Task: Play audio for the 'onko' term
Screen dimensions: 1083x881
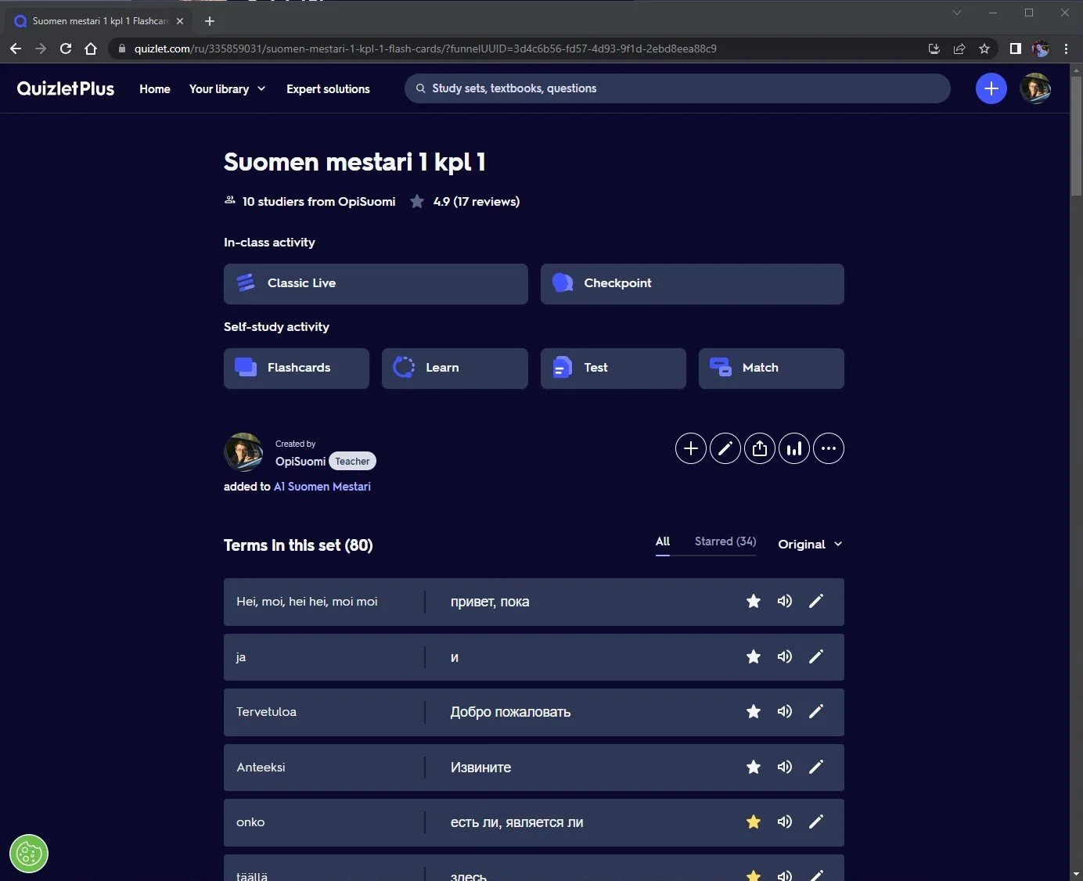Action: point(784,822)
